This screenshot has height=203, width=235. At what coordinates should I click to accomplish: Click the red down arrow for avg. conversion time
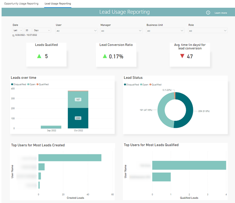[x=182, y=56]
